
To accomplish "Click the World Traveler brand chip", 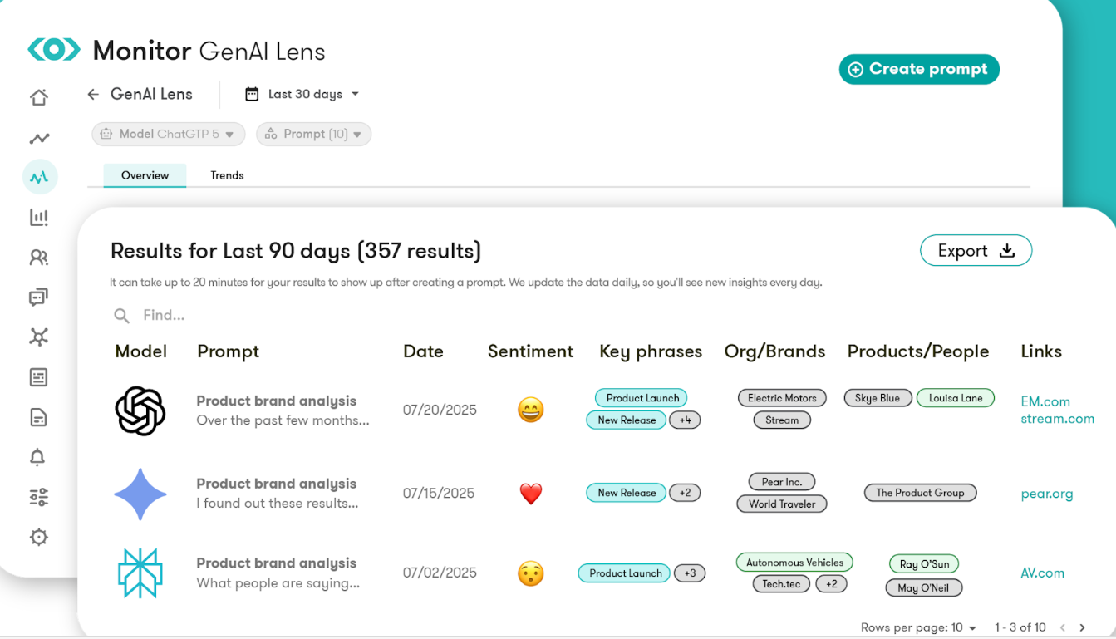I will pyautogui.click(x=782, y=504).
